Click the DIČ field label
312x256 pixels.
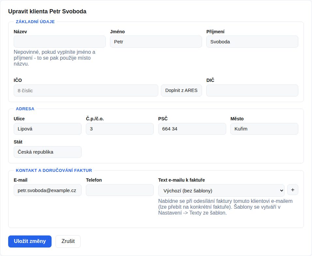[210, 80]
